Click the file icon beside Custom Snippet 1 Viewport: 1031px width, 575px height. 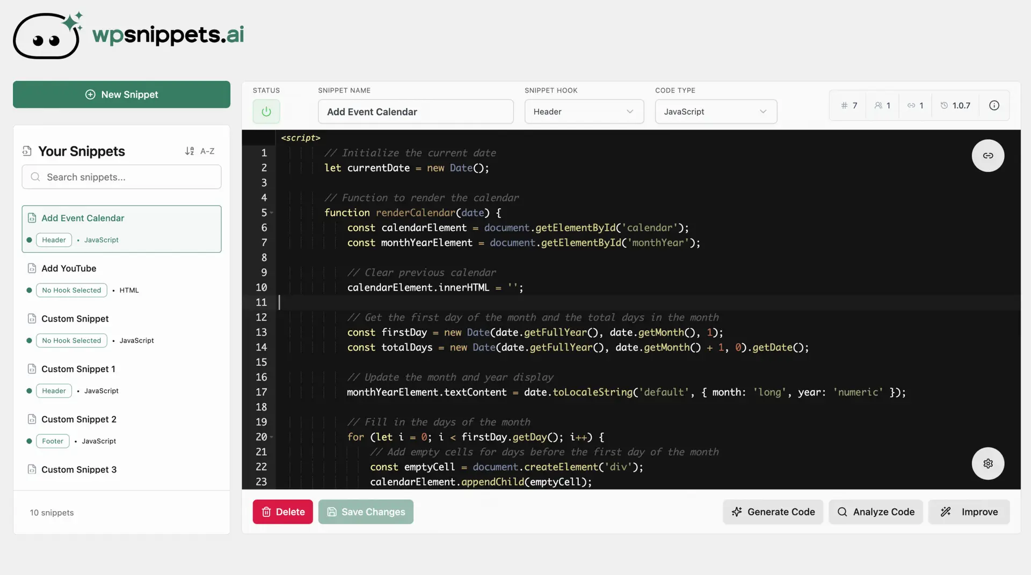coord(32,369)
